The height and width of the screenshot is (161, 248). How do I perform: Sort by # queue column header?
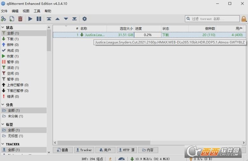coord(66,29)
